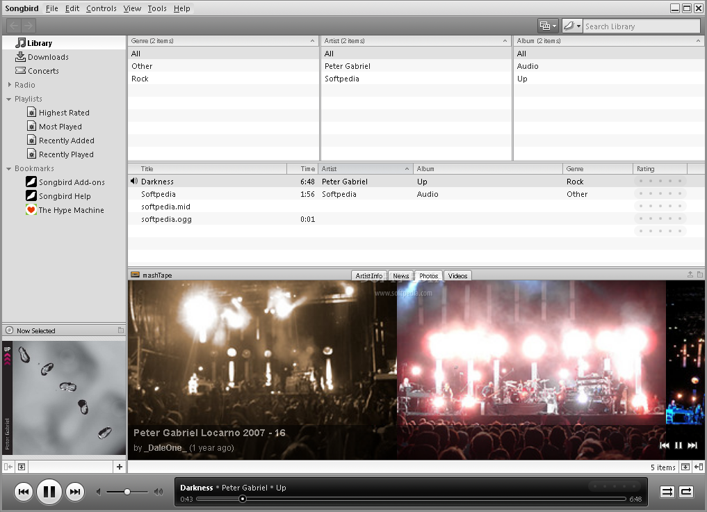
Task: Filter by artist Peter Gabriel
Action: coord(416,66)
